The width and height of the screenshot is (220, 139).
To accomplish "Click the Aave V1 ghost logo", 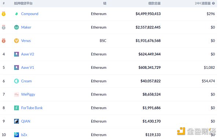I will tap(16, 67).
